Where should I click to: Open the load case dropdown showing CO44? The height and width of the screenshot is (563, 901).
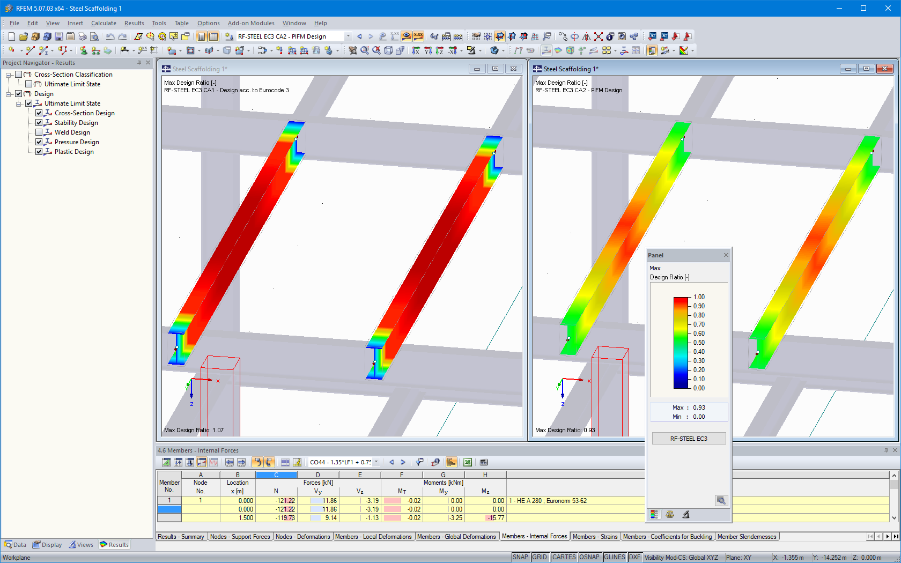pos(375,462)
